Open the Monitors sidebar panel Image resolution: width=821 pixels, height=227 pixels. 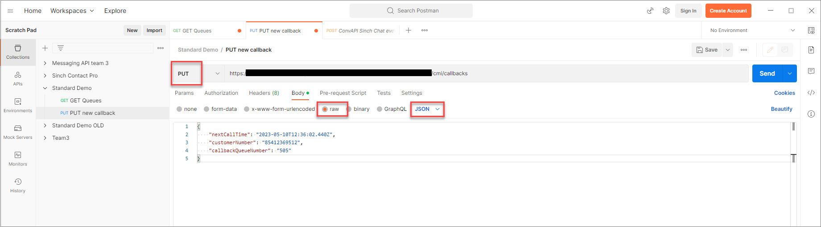click(x=18, y=159)
